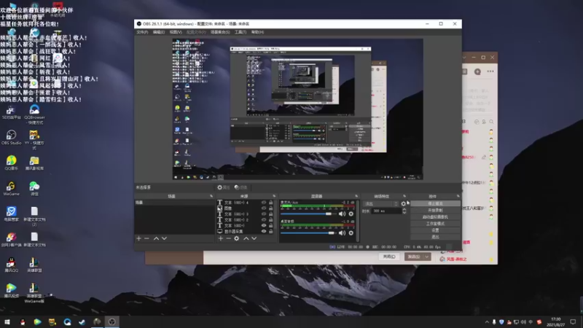Toggle visibility of 文本 (GDI+) 2 source
Image resolution: width=583 pixels, height=328 pixels.
pos(264,220)
